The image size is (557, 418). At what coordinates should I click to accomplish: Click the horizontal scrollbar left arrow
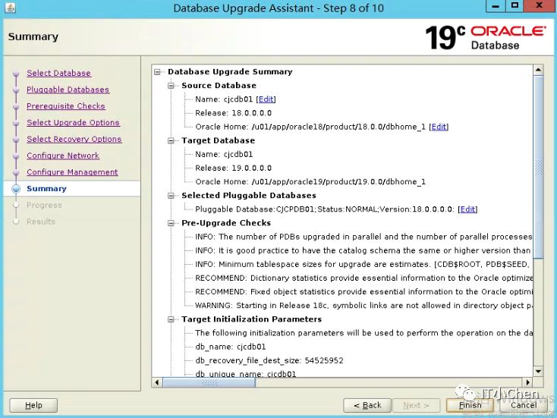coord(157,382)
